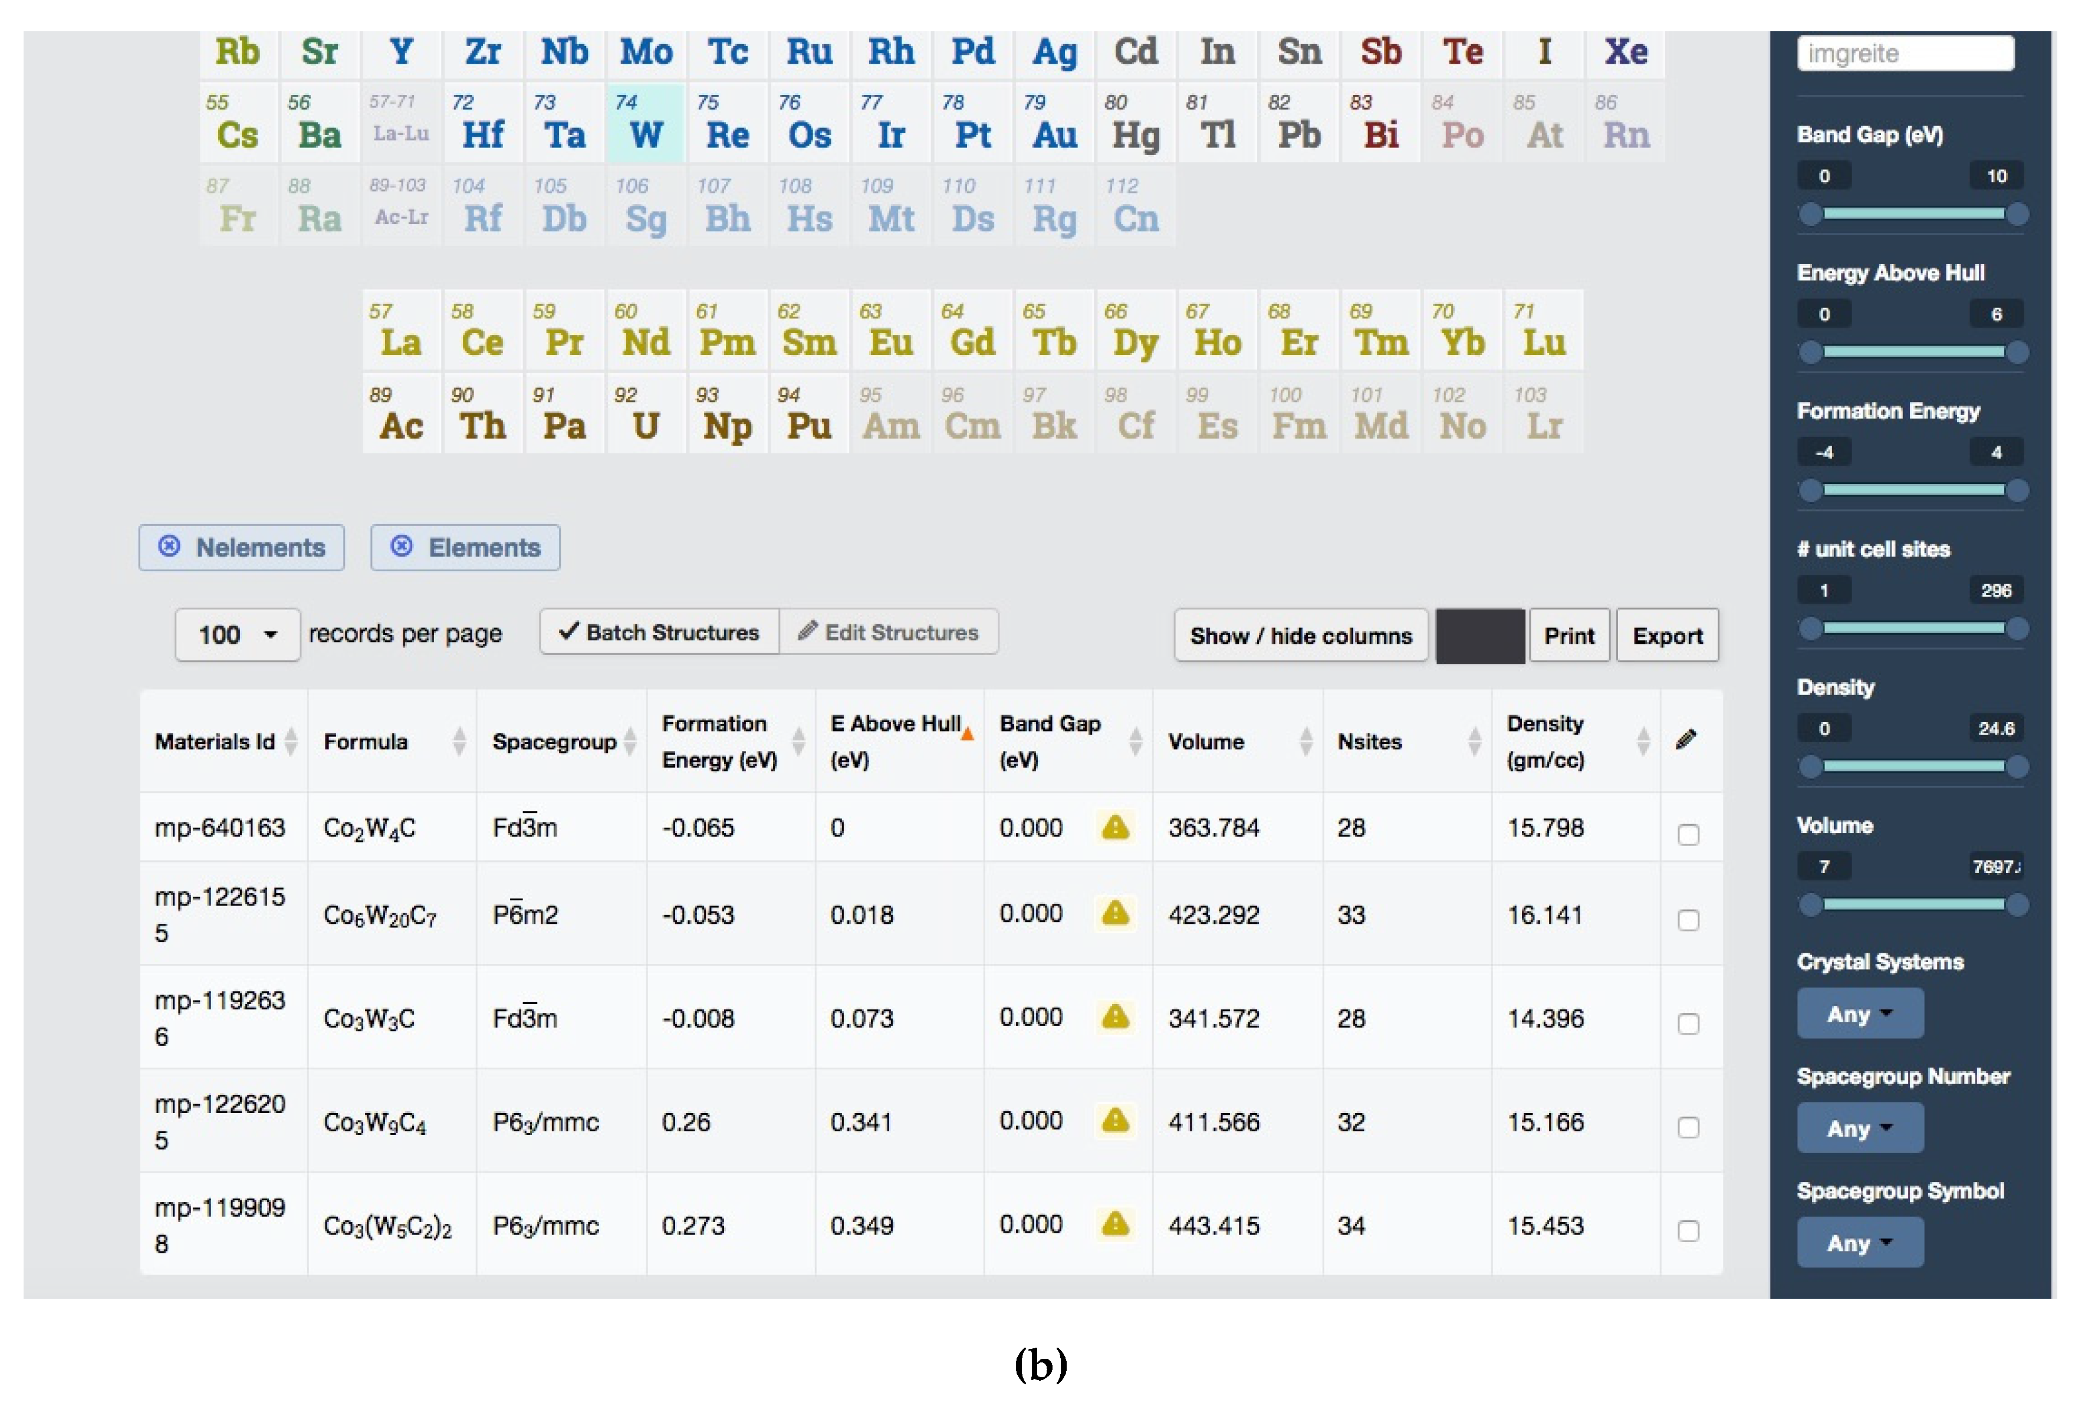Viewport: 2075px width, 1409px height.
Task: Click warning icon in Co2W4C band gap cell
Action: 1115,827
